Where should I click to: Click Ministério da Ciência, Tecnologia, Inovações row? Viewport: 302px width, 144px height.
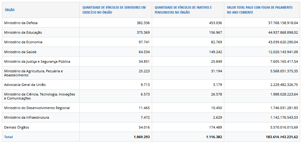(x=39, y=96)
